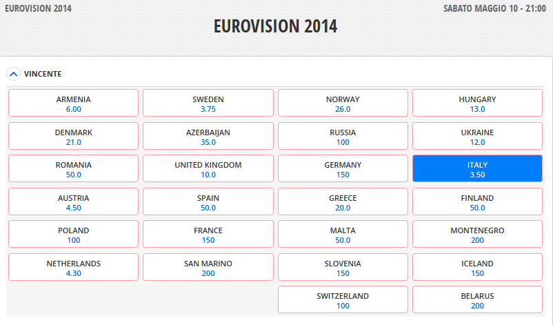Select Greece odds 20.0

coord(343,202)
